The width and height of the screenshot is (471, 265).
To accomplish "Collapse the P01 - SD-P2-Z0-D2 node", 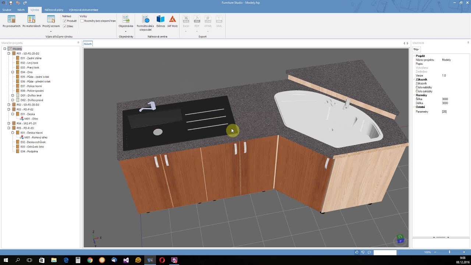I will point(9,53).
